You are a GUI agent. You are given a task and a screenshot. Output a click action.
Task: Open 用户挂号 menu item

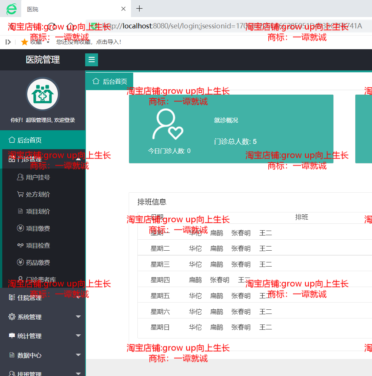pos(38,177)
